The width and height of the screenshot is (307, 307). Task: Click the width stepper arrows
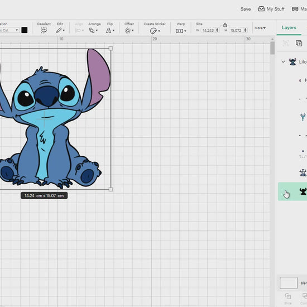pos(217,30)
